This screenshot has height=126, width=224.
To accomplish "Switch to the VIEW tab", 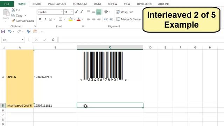I will pyautogui.click(x=127, y=4).
